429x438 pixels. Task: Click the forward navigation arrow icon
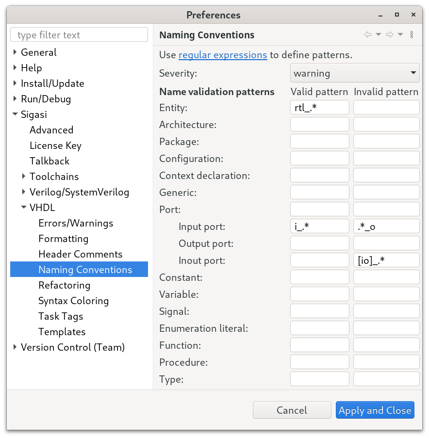coord(390,34)
